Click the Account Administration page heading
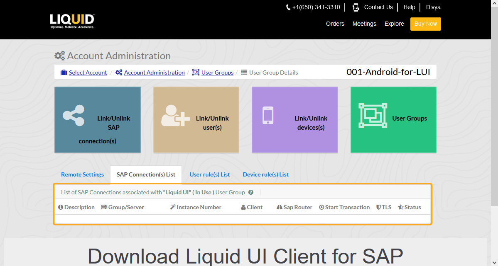 pos(119,56)
